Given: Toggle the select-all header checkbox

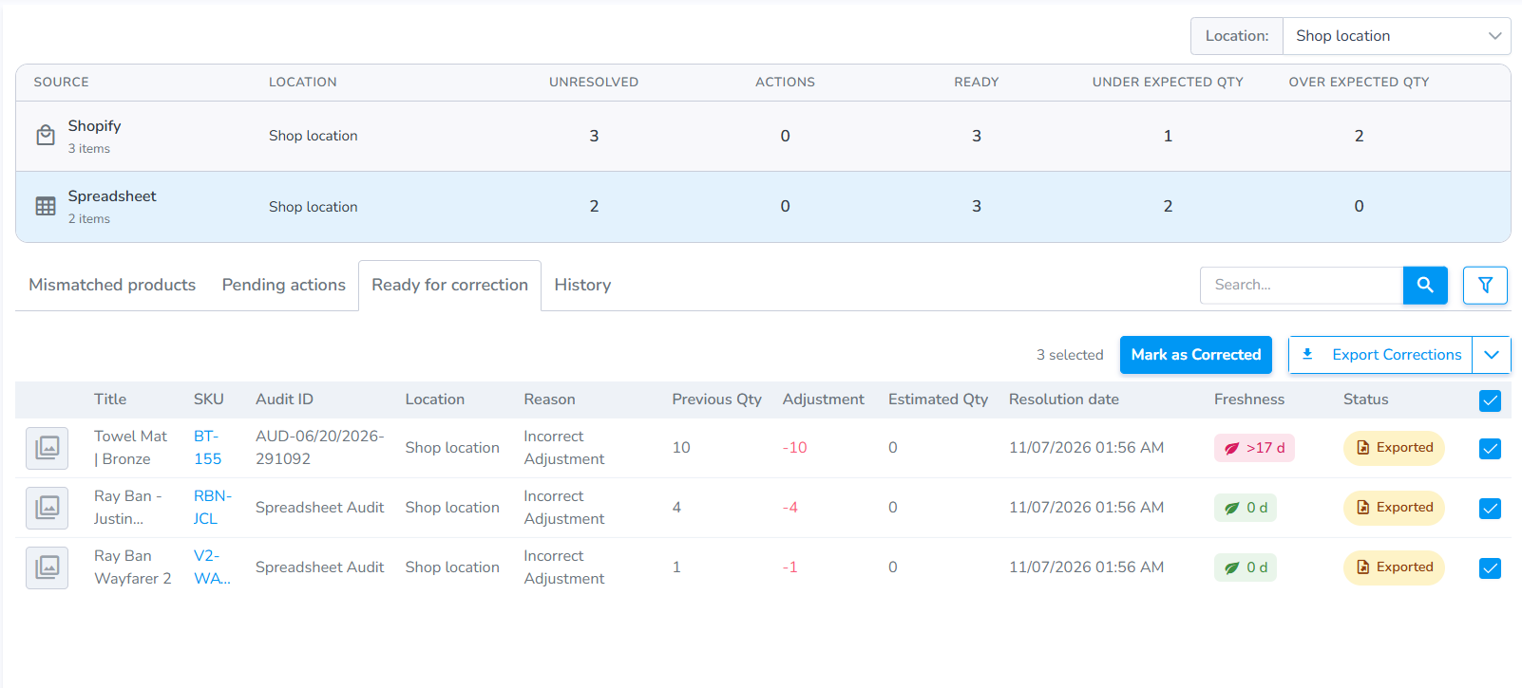Looking at the screenshot, I should pyautogui.click(x=1490, y=400).
